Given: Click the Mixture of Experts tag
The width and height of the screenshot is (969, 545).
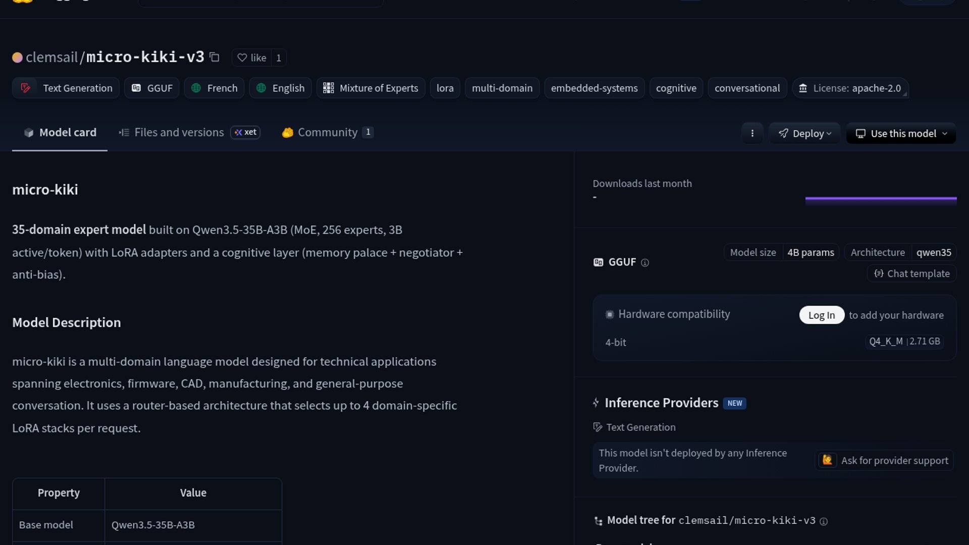Looking at the screenshot, I should 370,88.
